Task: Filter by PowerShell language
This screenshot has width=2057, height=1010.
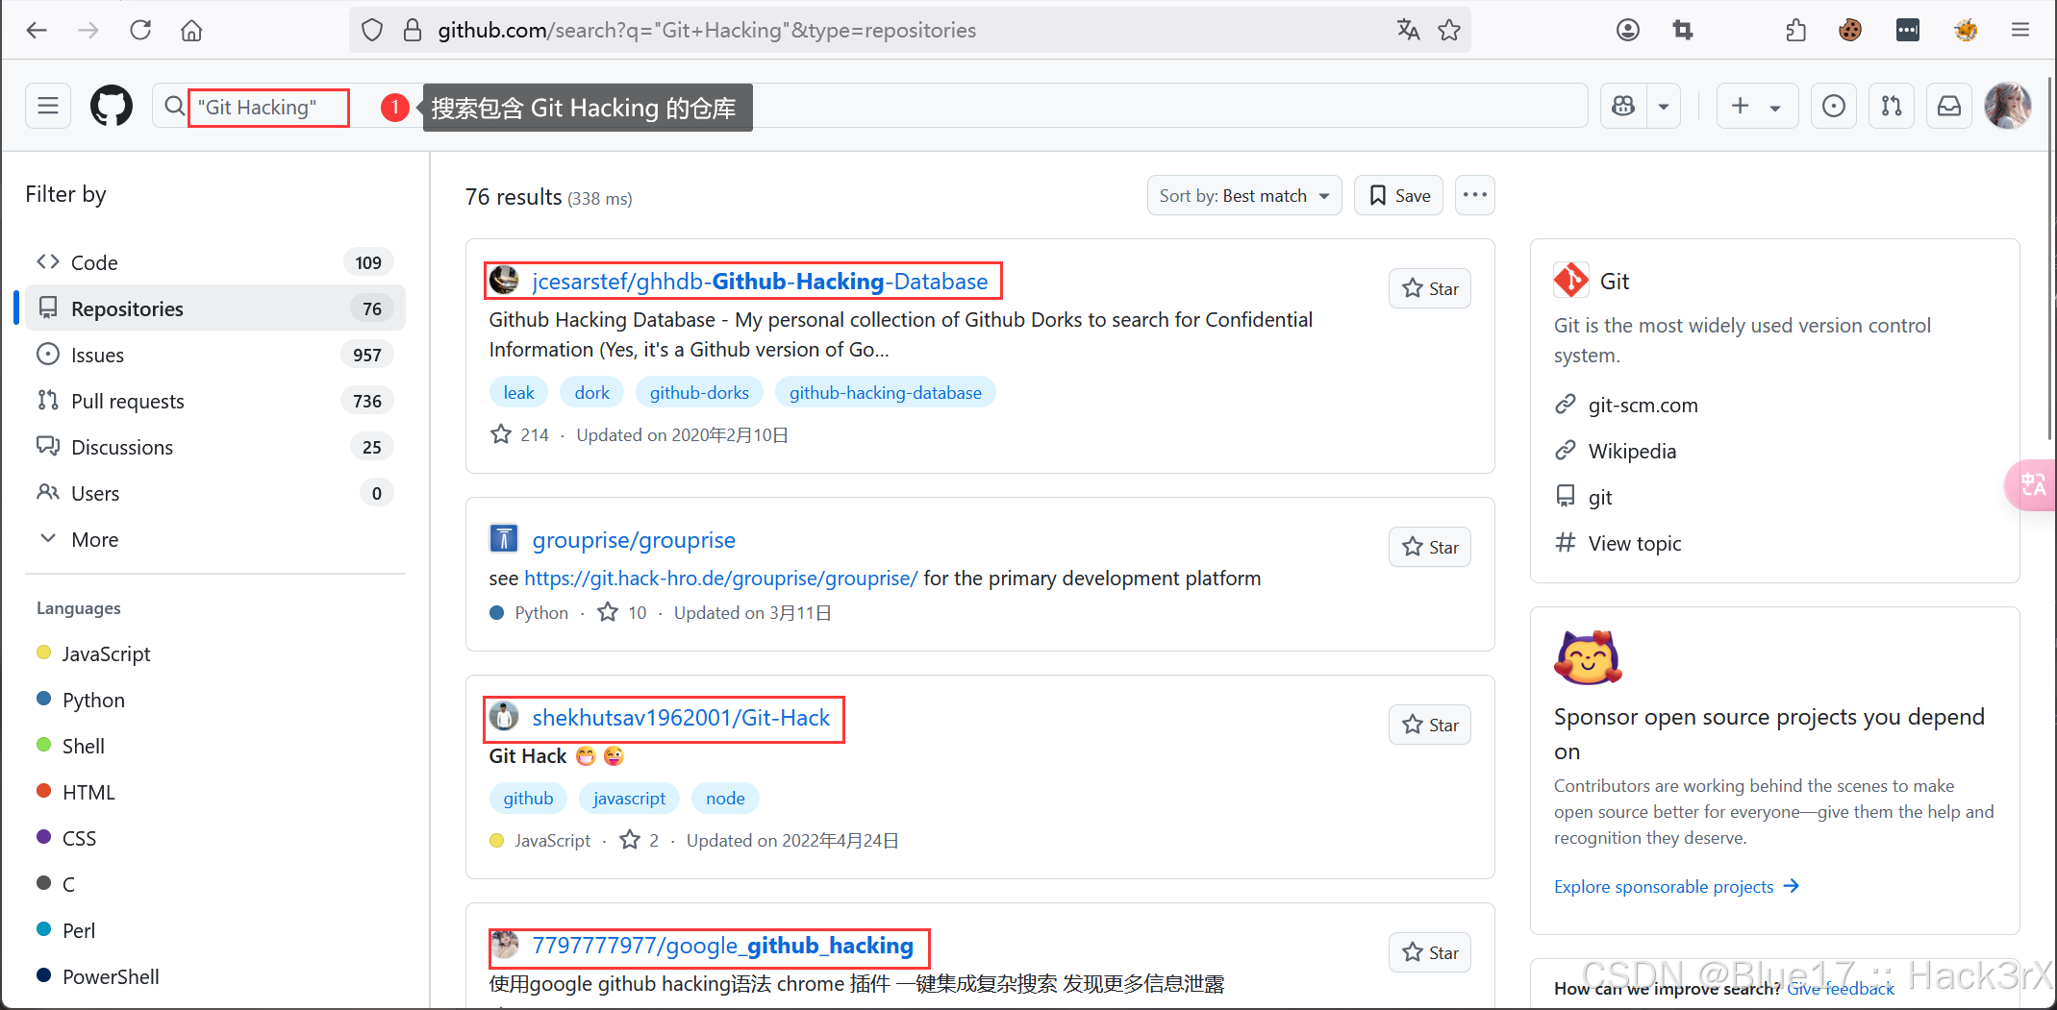Action: coord(97,976)
